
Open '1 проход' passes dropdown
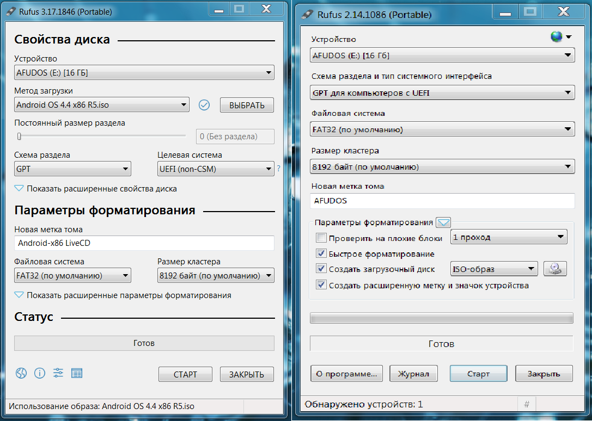click(x=509, y=237)
